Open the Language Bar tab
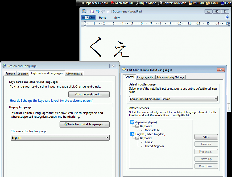The width and height of the screenshot is (232, 177). click(x=145, y=77)
